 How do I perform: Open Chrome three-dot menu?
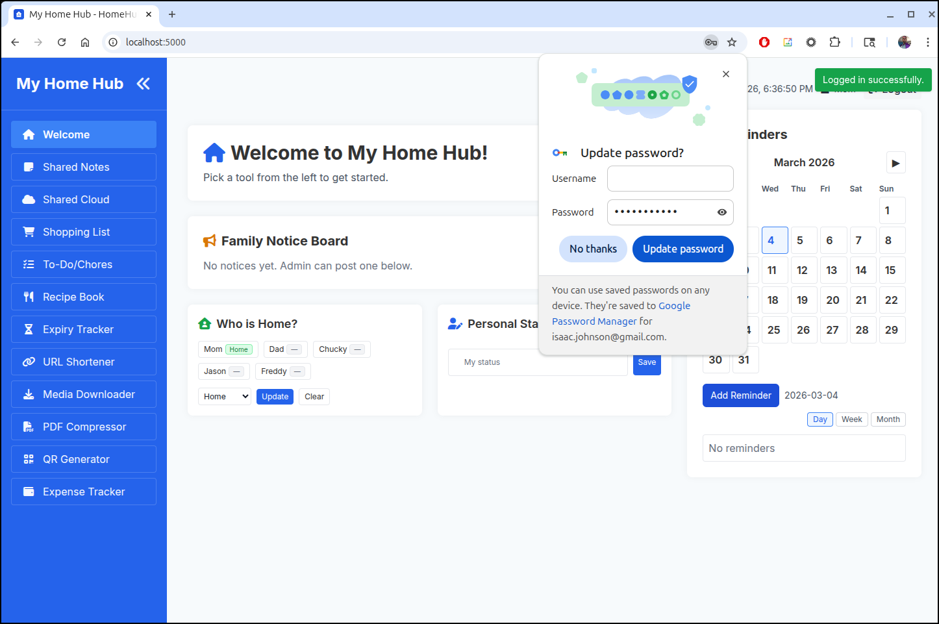coord(927,42)
